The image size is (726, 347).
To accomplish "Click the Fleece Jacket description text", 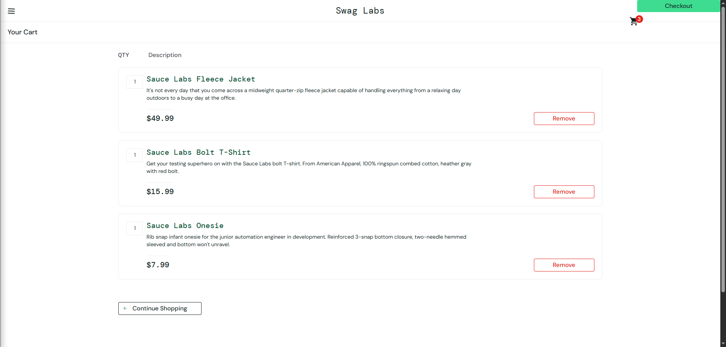I will coord(304,94).
